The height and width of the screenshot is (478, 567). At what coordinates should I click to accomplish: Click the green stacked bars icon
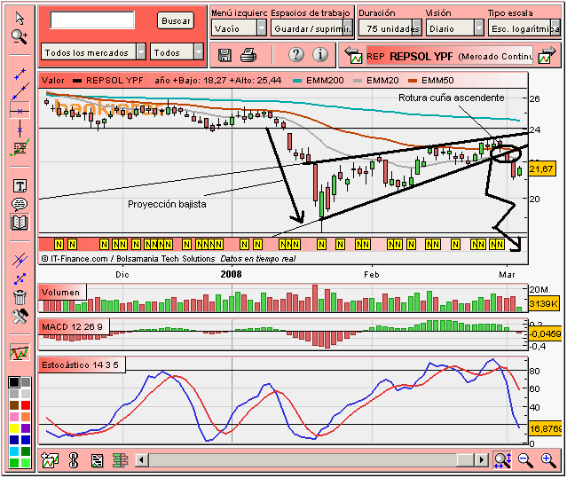120,460
